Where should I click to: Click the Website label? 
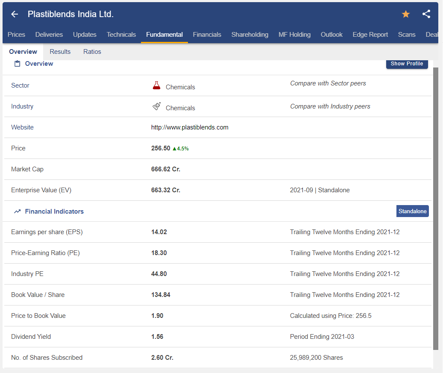pyautogui.click(x=22, y=127)
